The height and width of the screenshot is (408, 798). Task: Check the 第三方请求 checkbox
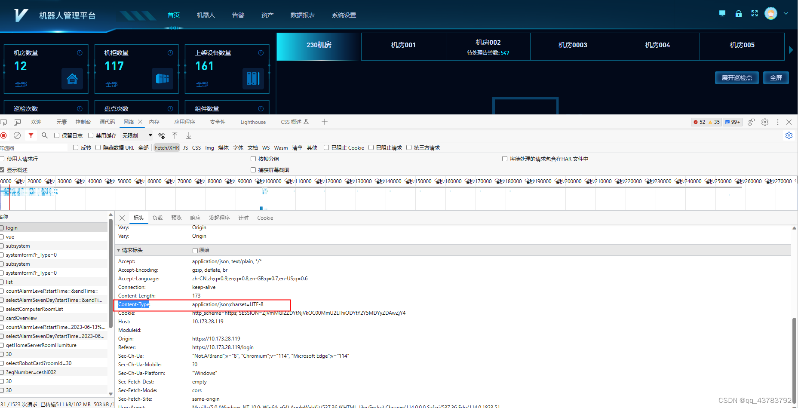click(x=409, y=147)
